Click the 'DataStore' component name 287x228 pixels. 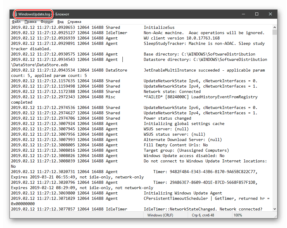coord(117,70)
